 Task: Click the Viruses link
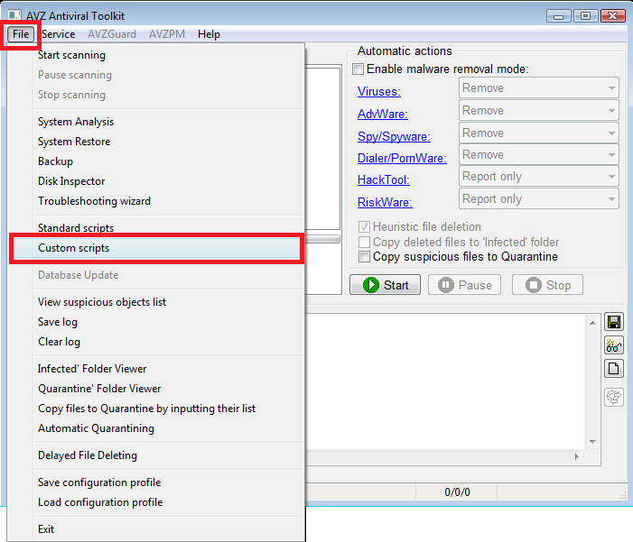379,92
